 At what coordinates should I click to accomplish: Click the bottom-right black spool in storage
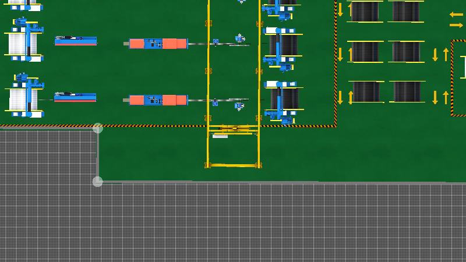[x=407, y=91]
